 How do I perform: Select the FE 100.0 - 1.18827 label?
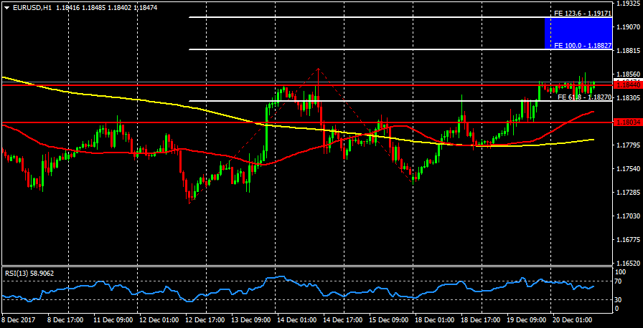pos(582,45)
